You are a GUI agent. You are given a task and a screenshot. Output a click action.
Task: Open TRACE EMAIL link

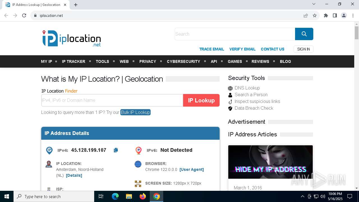click(212, 49)
